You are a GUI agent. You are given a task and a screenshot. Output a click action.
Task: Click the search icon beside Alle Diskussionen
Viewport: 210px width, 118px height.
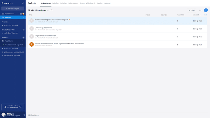tap(29, 10)
